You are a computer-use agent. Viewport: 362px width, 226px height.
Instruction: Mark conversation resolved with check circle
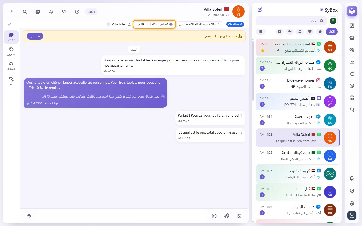[x=77, y=12]
